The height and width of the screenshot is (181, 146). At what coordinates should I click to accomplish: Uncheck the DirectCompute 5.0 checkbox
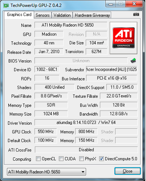(x=101, y=158)
